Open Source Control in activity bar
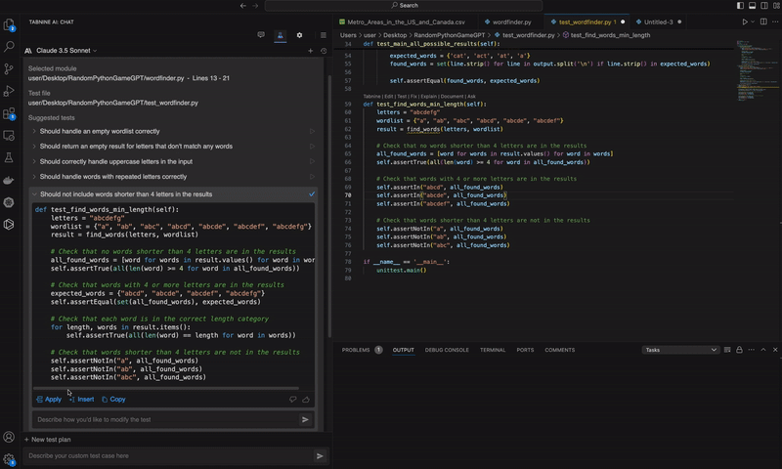Image resolution: width=782 pixels, height=469 pixels. click(x=9, y=68)
